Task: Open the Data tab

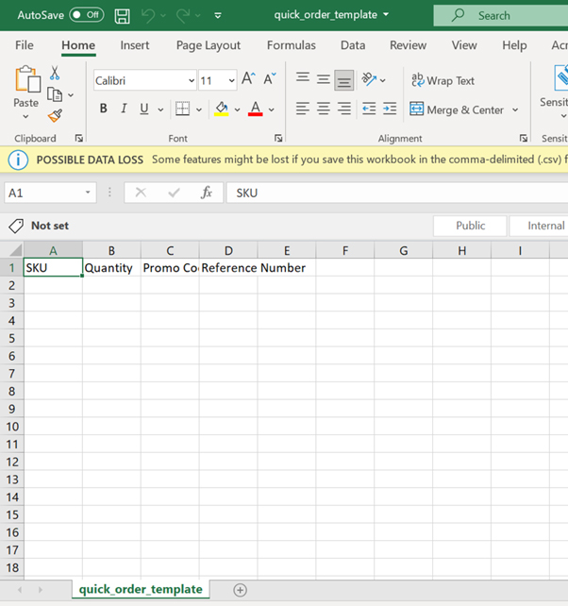Action: click(x=353, y=45)
